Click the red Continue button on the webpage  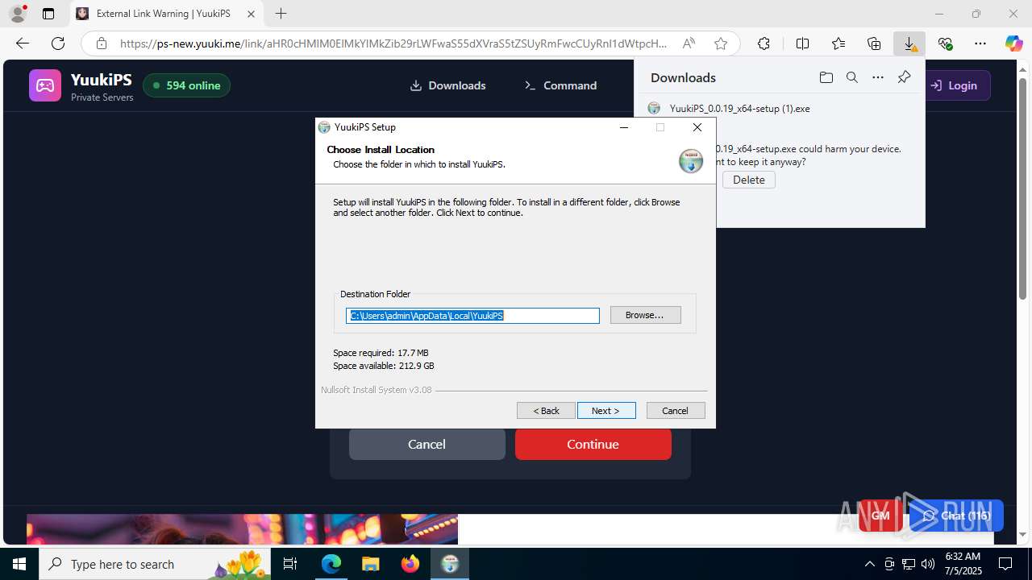(593, 444)
